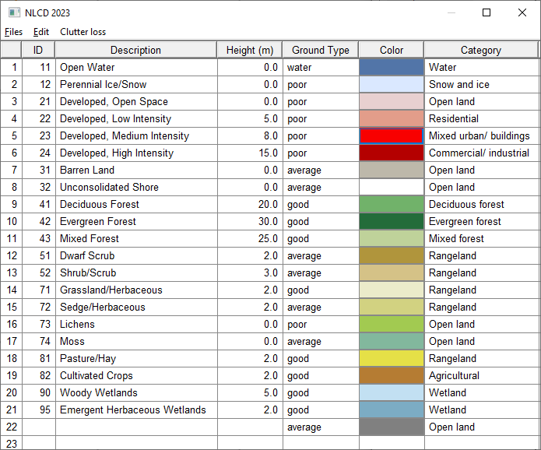Open Ground Type cell for Barren Land

pos(320,170)
